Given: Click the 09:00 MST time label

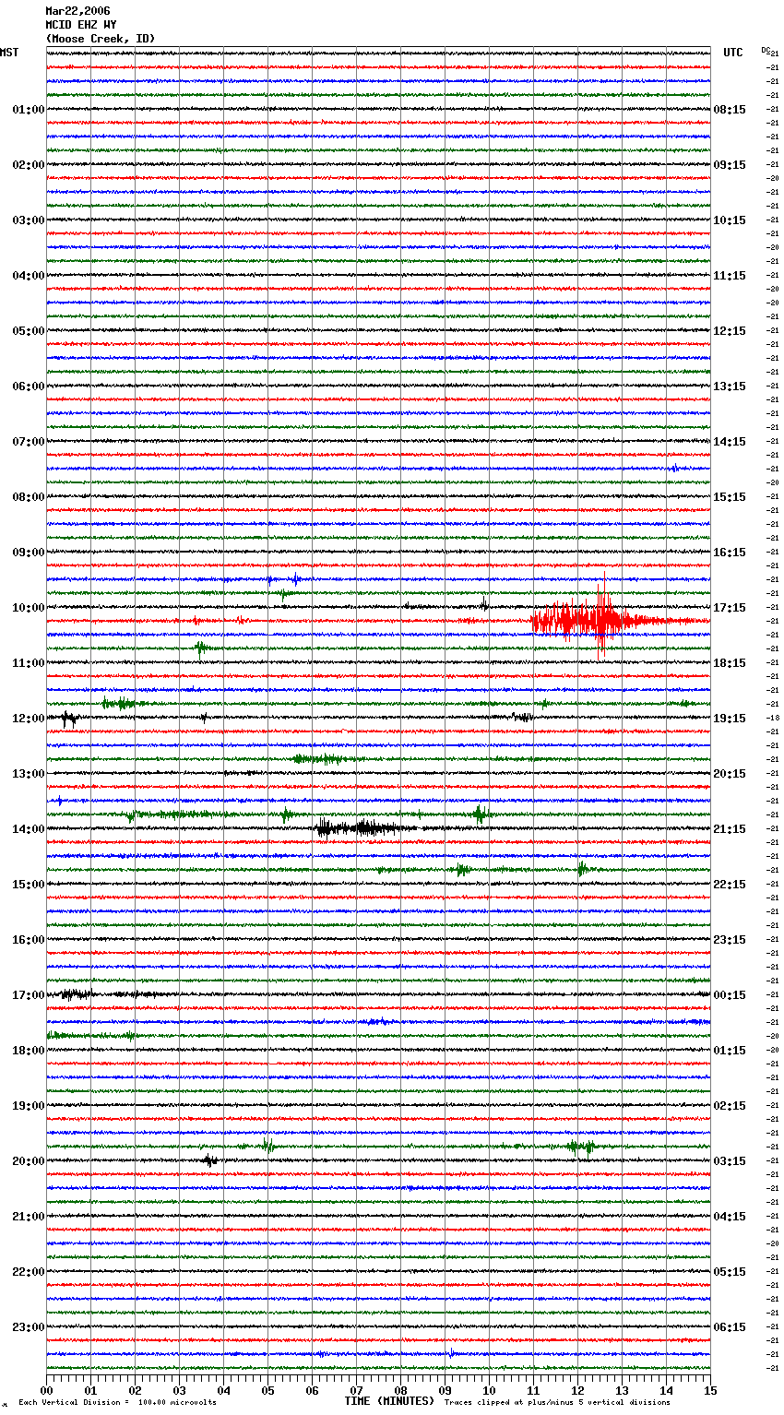Looking at the screenshot, I should point(29,553).
